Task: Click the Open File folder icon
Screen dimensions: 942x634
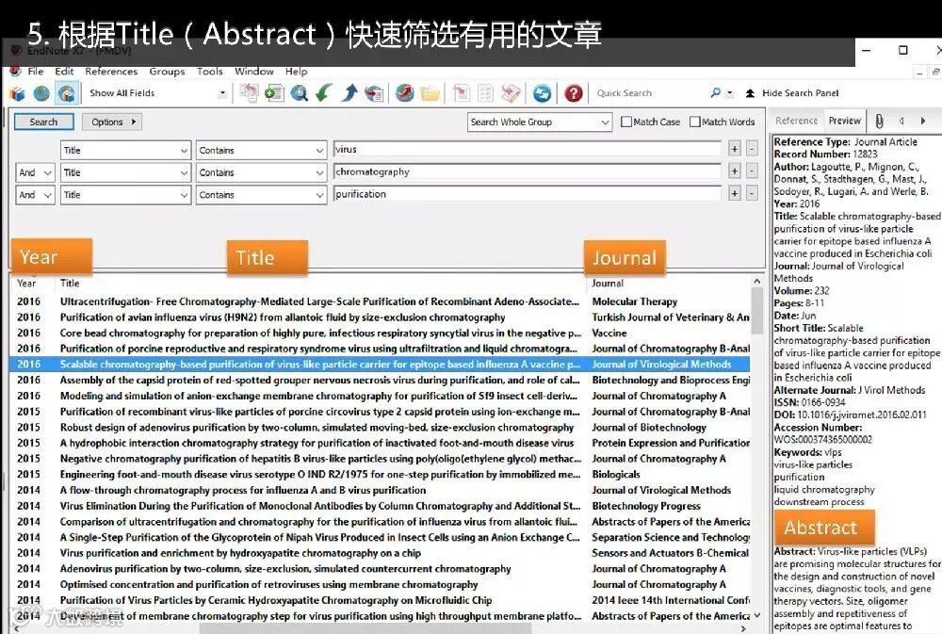Action: point(430,93)
